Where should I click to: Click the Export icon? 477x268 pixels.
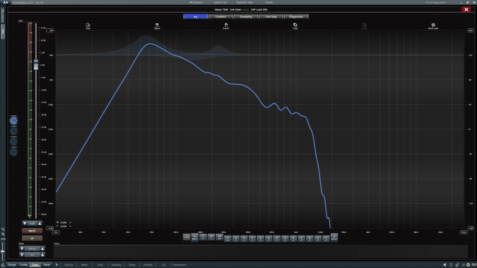pyautogui.click(x=157, y=25)
